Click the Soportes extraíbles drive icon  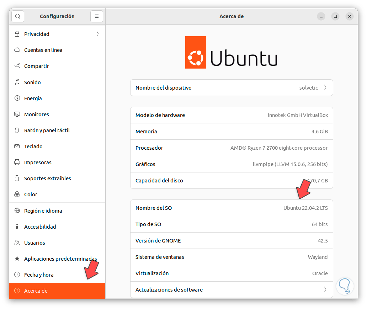coord(17,178)
